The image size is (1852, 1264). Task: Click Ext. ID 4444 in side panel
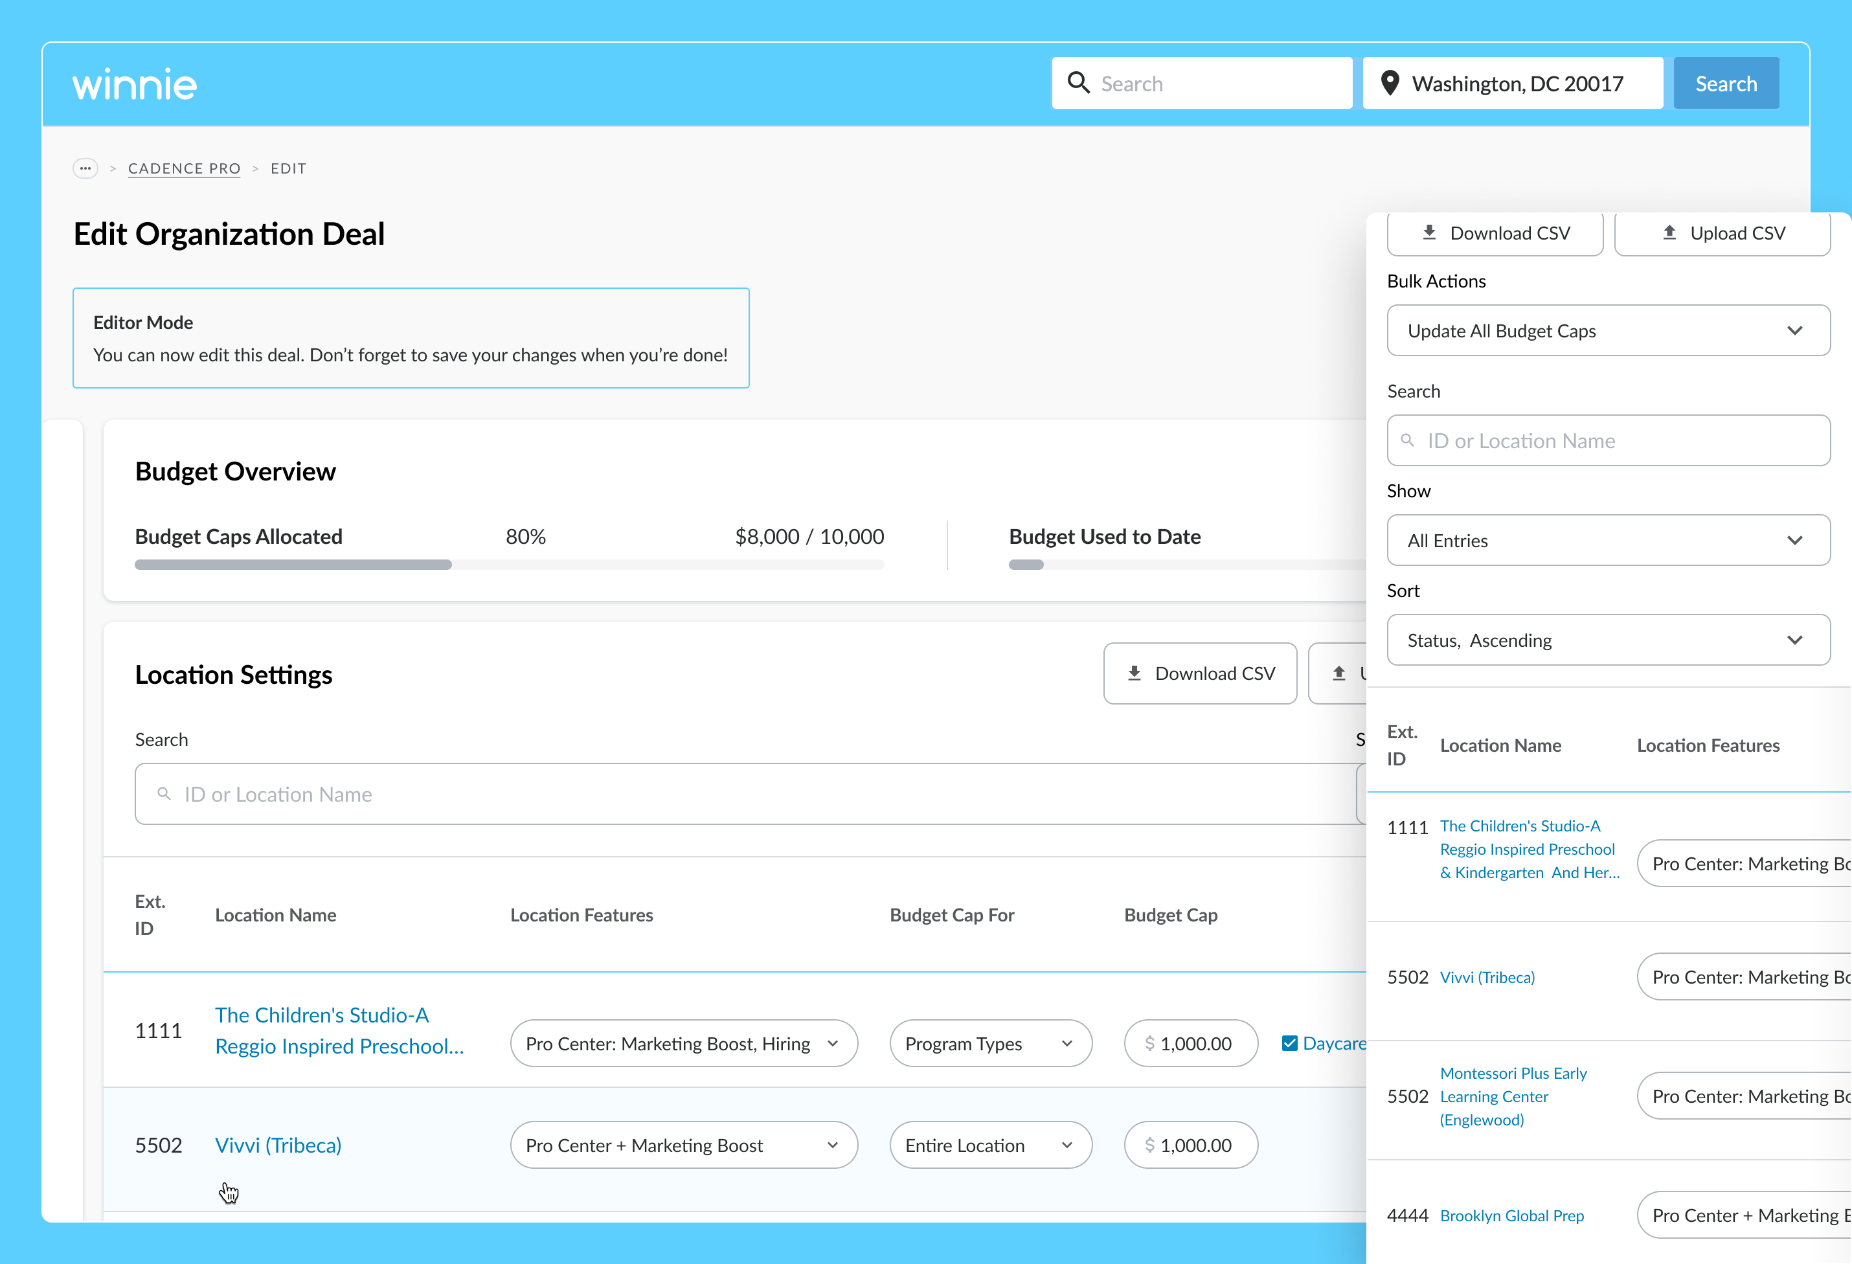1407,1215
